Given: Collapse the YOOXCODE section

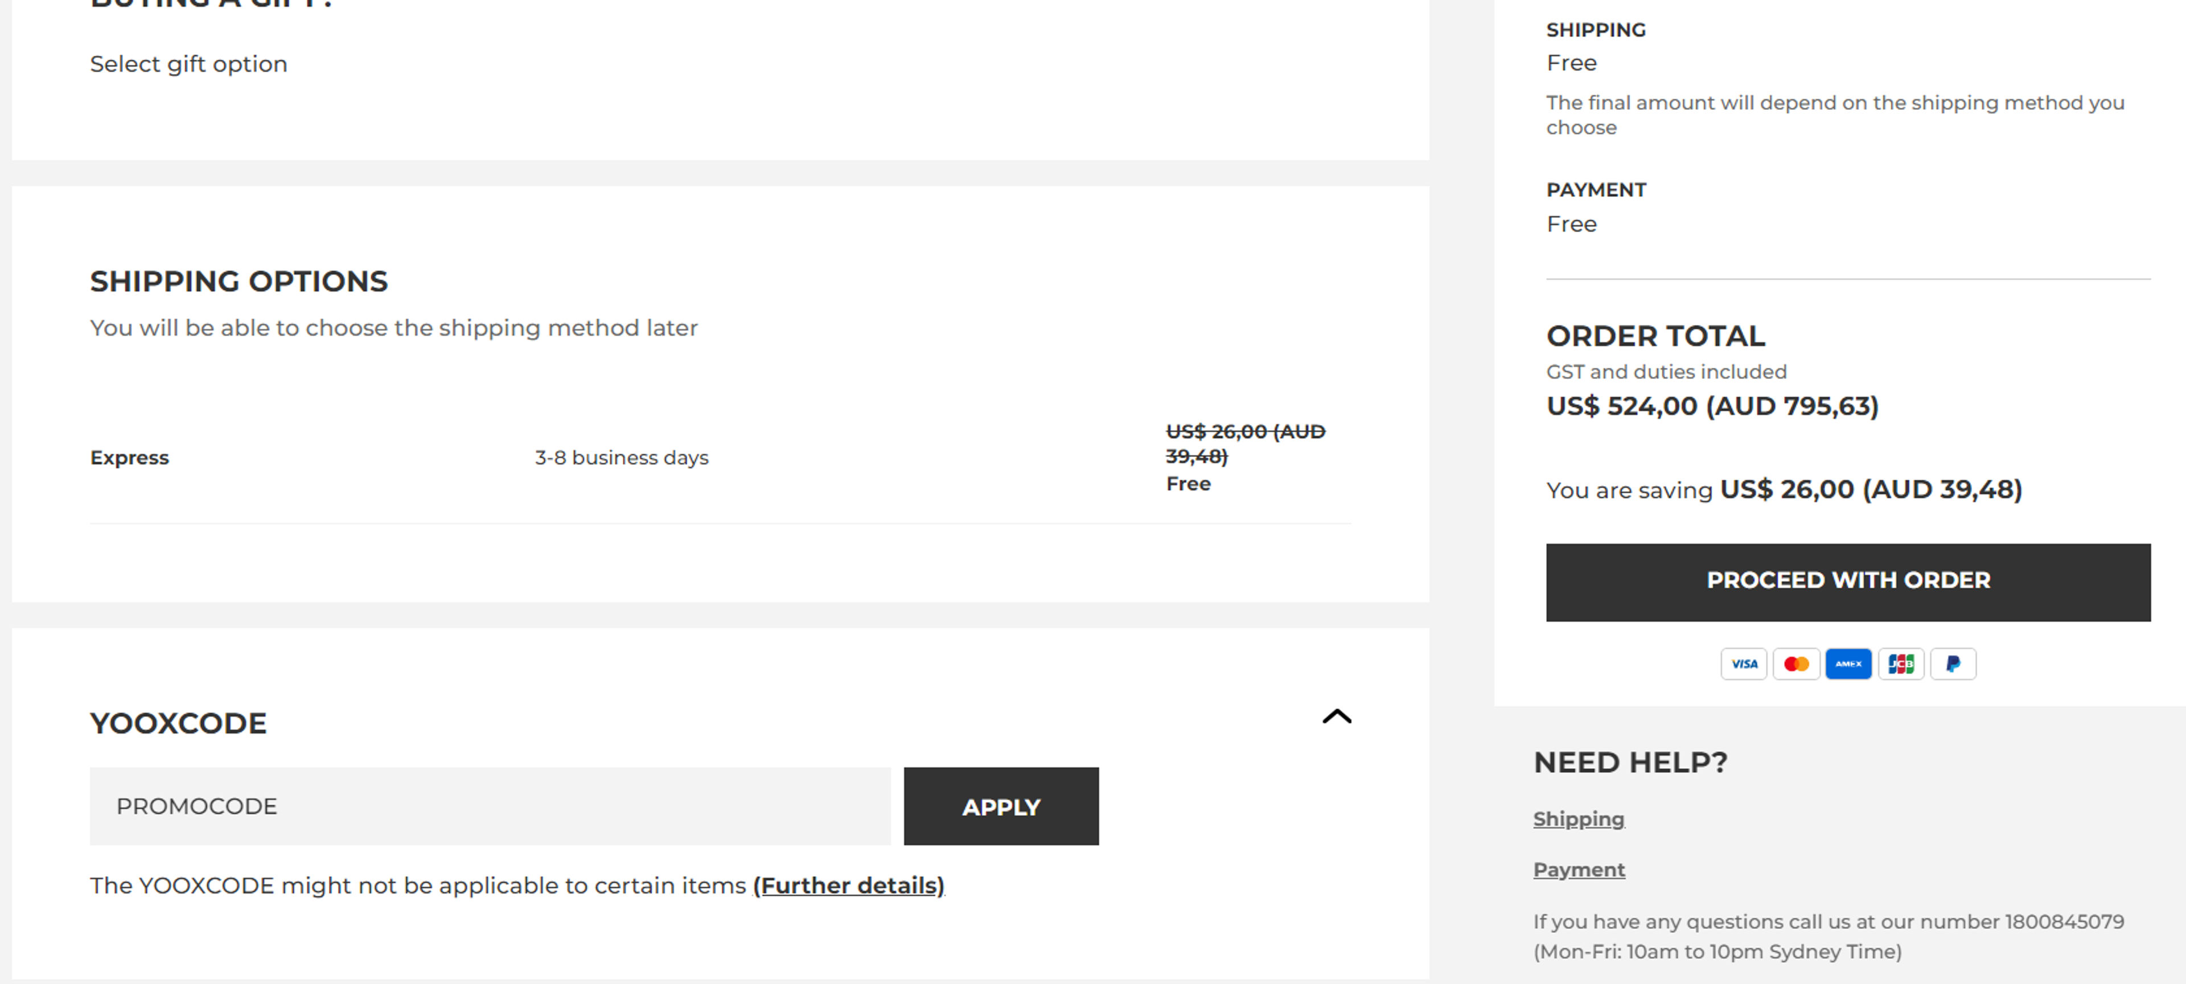Looking at the screenshot, I should 1337,718.
